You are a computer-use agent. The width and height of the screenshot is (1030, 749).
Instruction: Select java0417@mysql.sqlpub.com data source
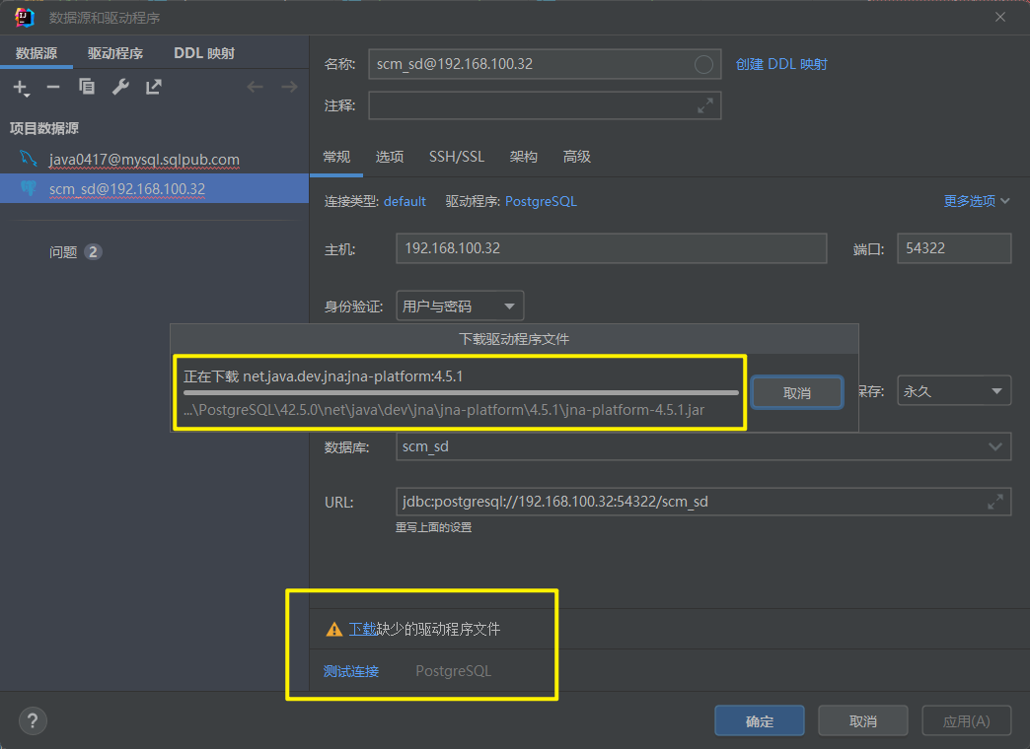(x=144, y=160)
